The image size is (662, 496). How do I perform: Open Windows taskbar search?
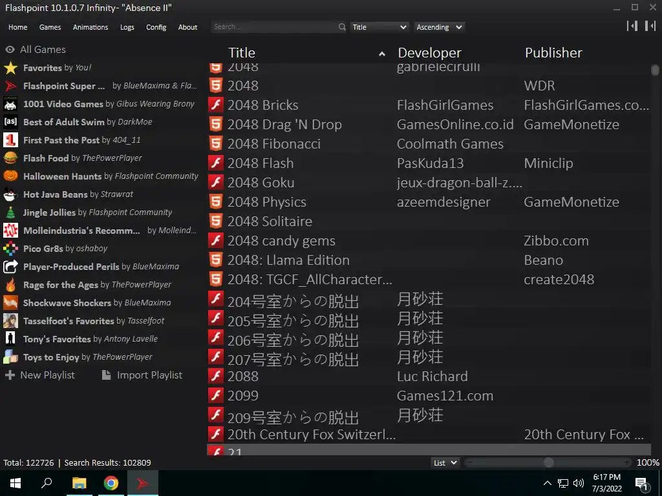tap(47, 483)
